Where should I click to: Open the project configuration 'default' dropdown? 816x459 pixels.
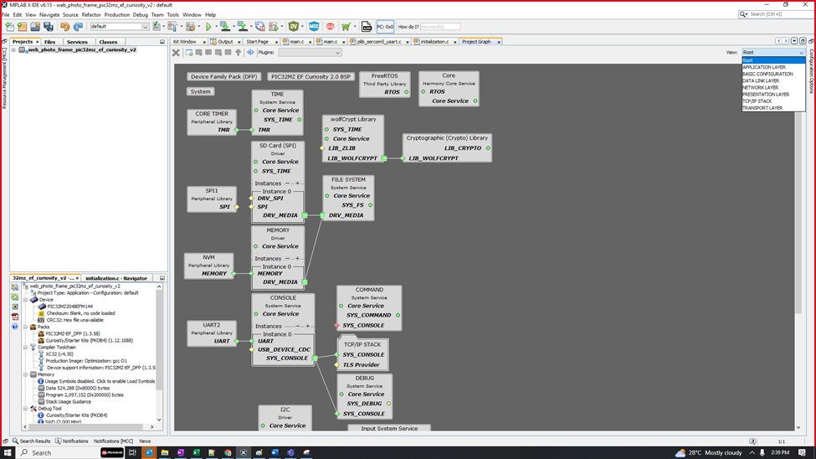pos(119,27)
